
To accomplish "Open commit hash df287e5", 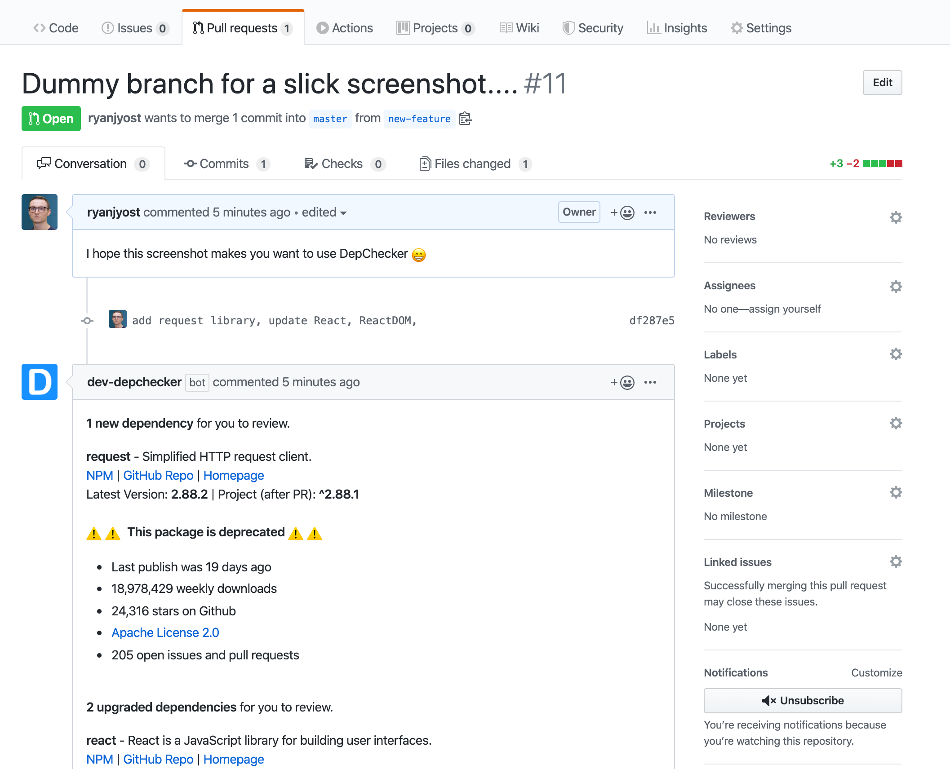I will (x=652, y=321).
